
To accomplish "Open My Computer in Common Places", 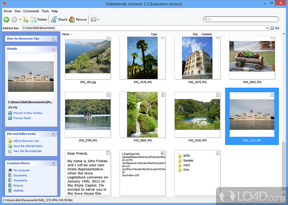I will 22,170.
